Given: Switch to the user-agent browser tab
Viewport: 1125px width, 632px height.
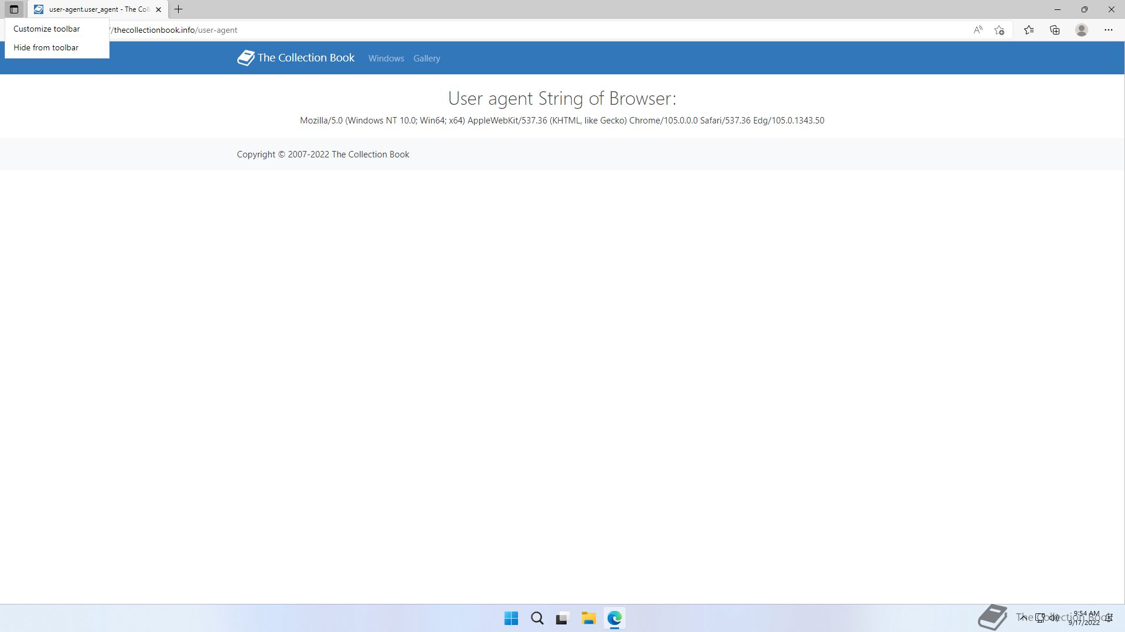Looking at the screenshot, I should [98, 9].
